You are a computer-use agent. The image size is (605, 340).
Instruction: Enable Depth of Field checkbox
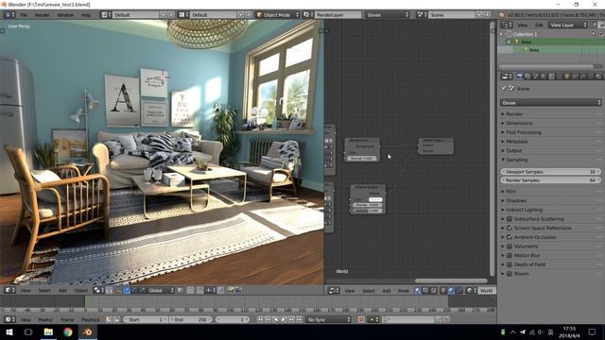(x=510, y=264)
